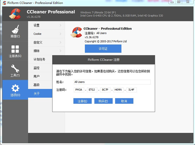The image size is (195, 145).
Task: Click the 购买(P) button
Action: [x=103, y=101]
